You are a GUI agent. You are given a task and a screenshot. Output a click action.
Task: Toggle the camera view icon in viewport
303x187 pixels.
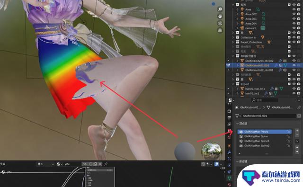point(220,23)
